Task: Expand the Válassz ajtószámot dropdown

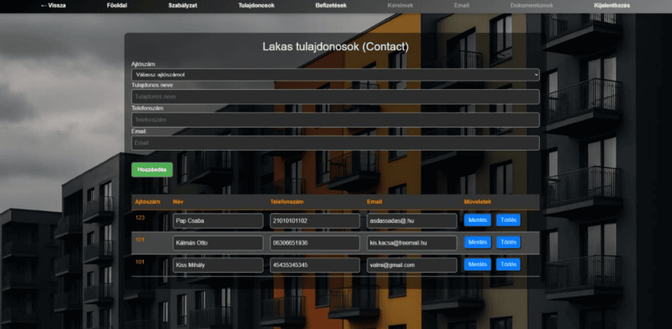Action: click(x=335, y=74)
